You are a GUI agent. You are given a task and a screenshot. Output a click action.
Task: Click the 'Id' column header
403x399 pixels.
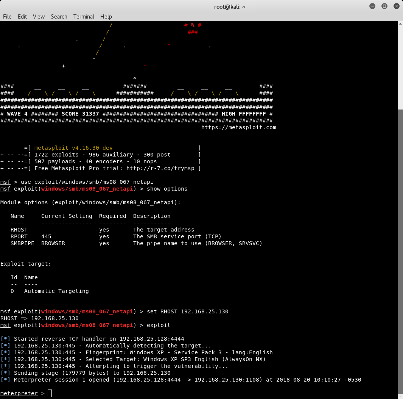pyautogui.click(x=14, y=277)
